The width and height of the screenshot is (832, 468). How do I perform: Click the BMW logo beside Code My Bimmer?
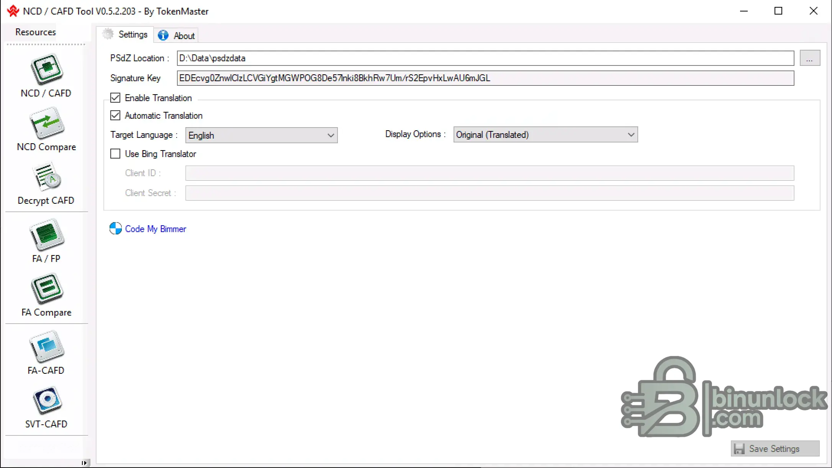(115, 229)
